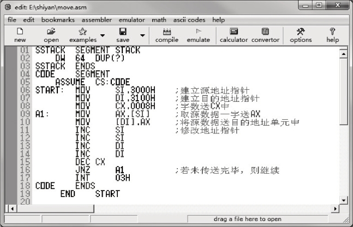The width and height of the screenshot is (353, 227).
Task: Create a new file with the new icon
Action: click(x=20, y=31)
